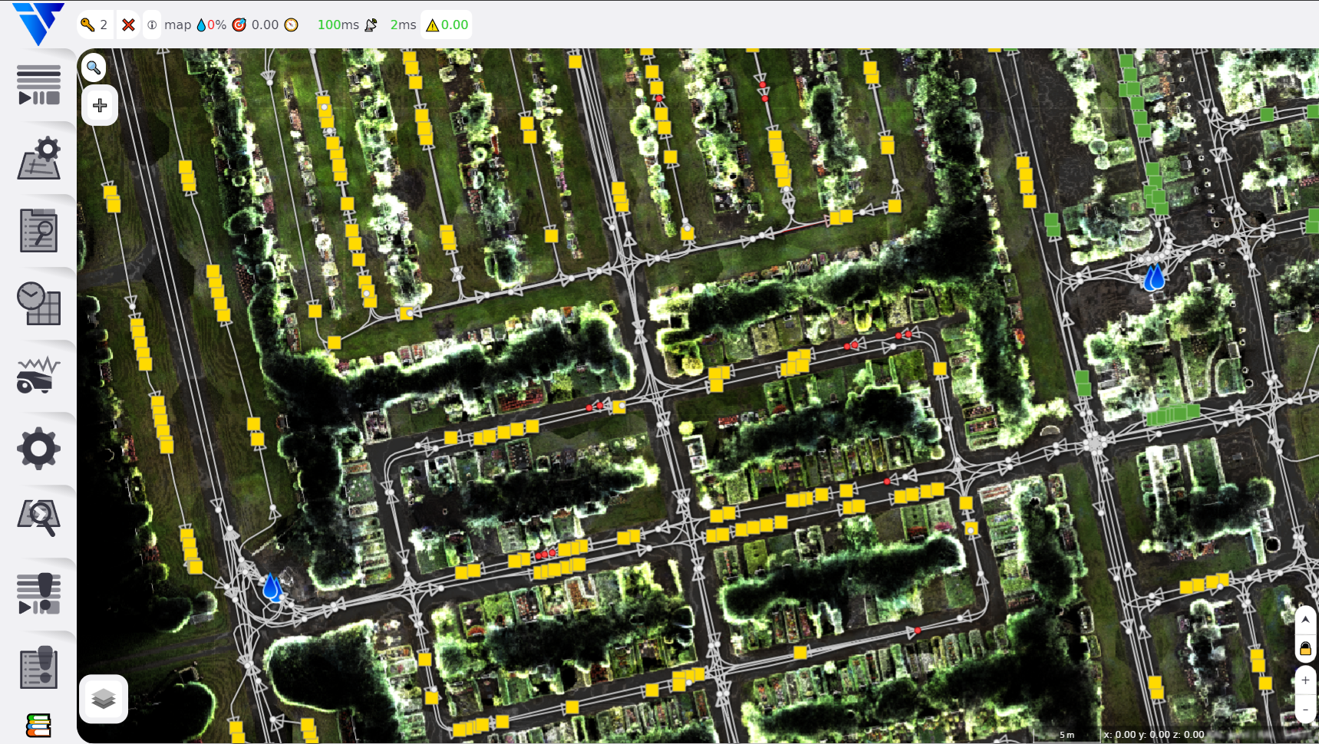Viewport: 1319px width, 744px height.
Task: Open the task queue playback panel
Action: [38, 84]
